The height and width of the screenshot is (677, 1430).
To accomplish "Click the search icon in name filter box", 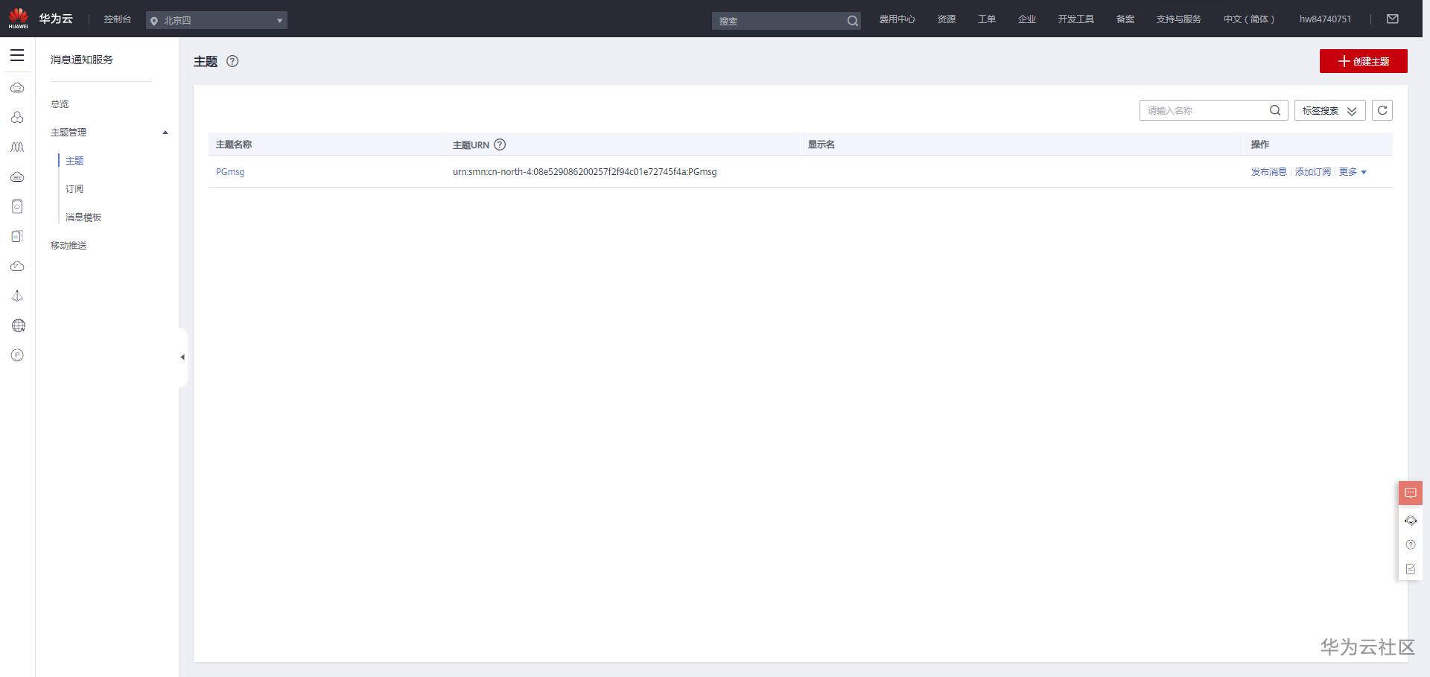I will point(1275,110).
